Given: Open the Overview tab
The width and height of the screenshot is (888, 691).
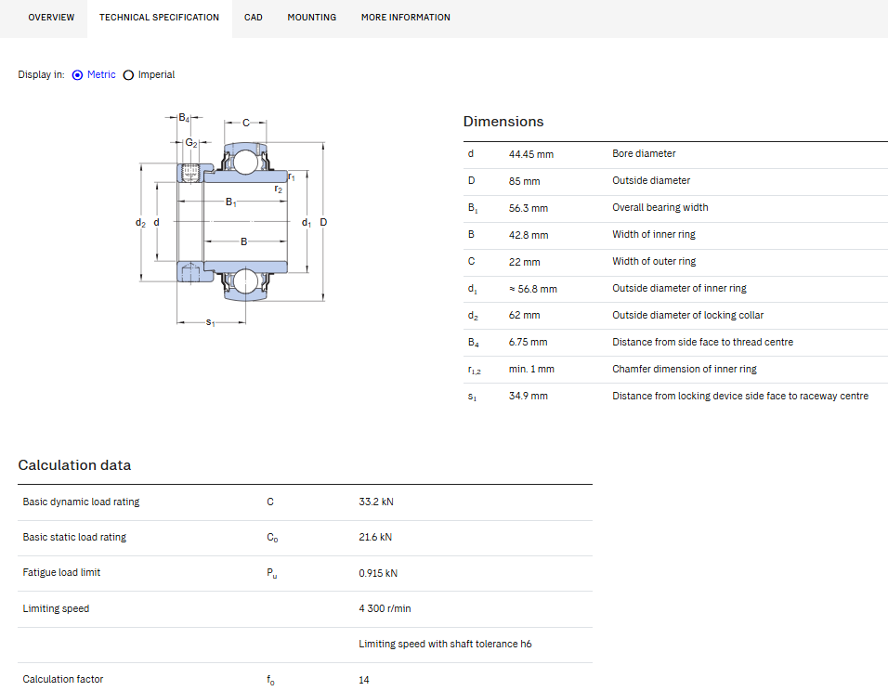Looking at the screenshot, I should pos(51,18).
